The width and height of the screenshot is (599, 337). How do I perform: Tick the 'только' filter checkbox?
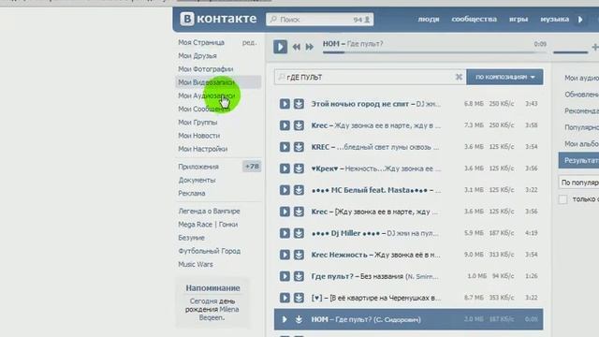[x=562, y=199]
